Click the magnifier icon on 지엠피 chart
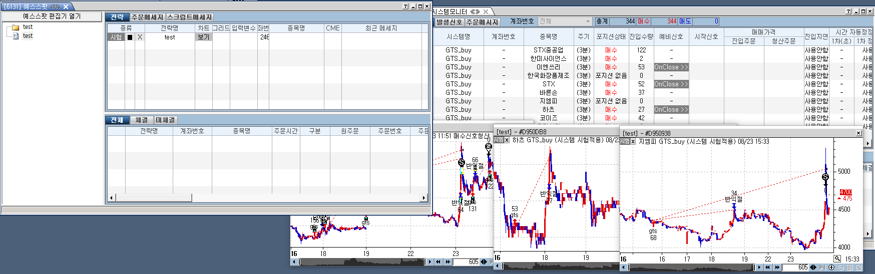Viewport: 875px width, 274px height. [837, 259]
